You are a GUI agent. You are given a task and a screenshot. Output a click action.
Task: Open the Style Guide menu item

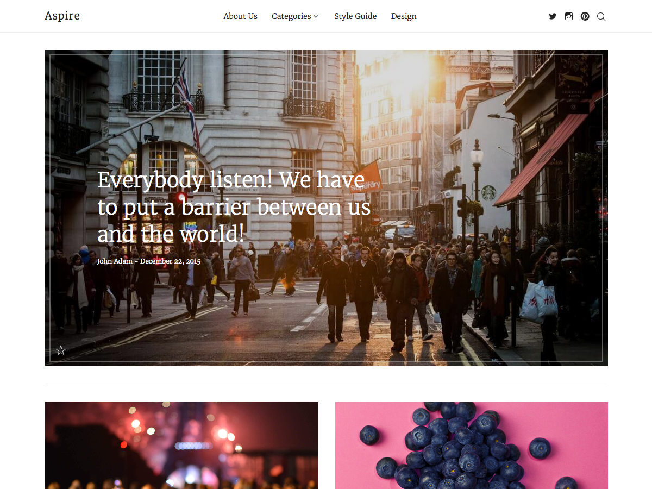tap(355, 16)
